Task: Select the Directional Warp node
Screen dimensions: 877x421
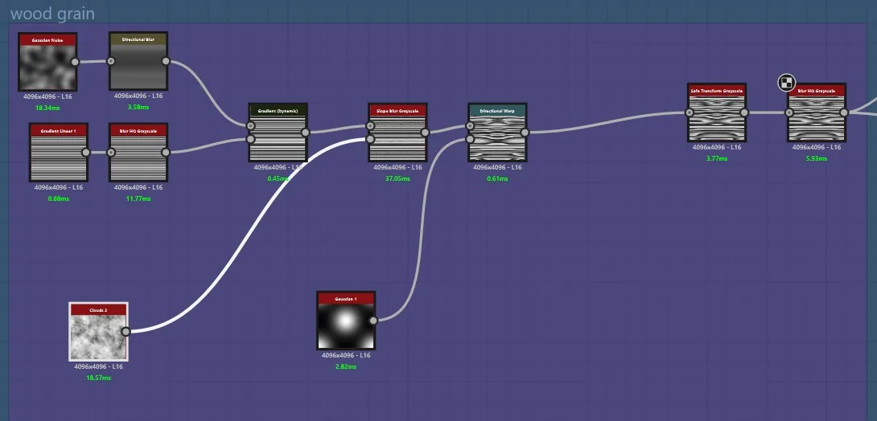Action: tap(497, 133)
